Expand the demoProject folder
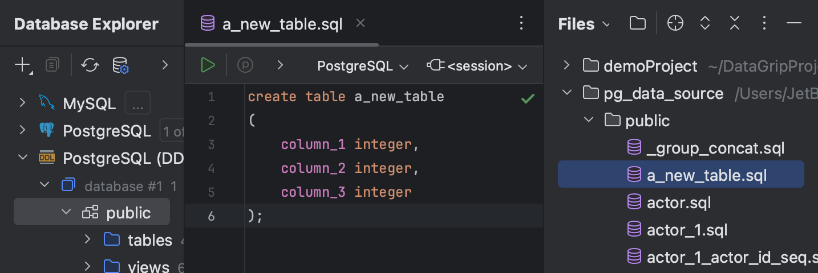The width and height of the screenshot is (818, 273). point(566,65)
